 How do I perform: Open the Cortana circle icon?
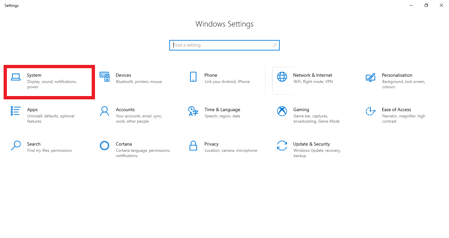point(105,146)
